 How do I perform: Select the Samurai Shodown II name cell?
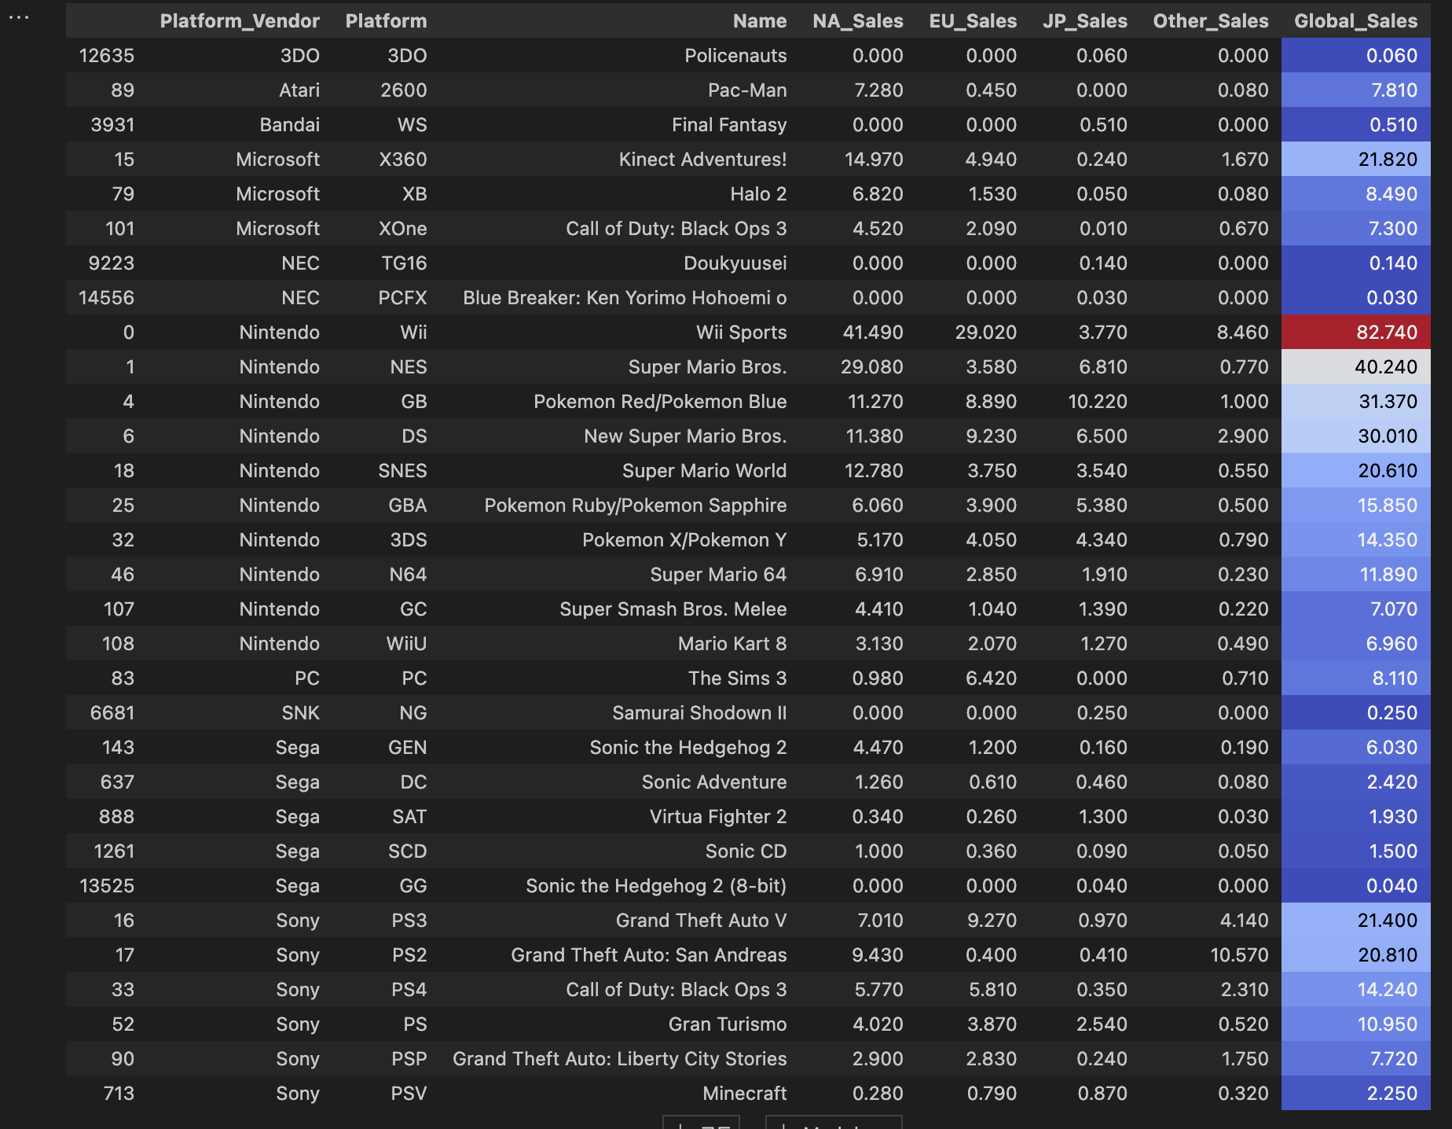(x=699, y=713)
